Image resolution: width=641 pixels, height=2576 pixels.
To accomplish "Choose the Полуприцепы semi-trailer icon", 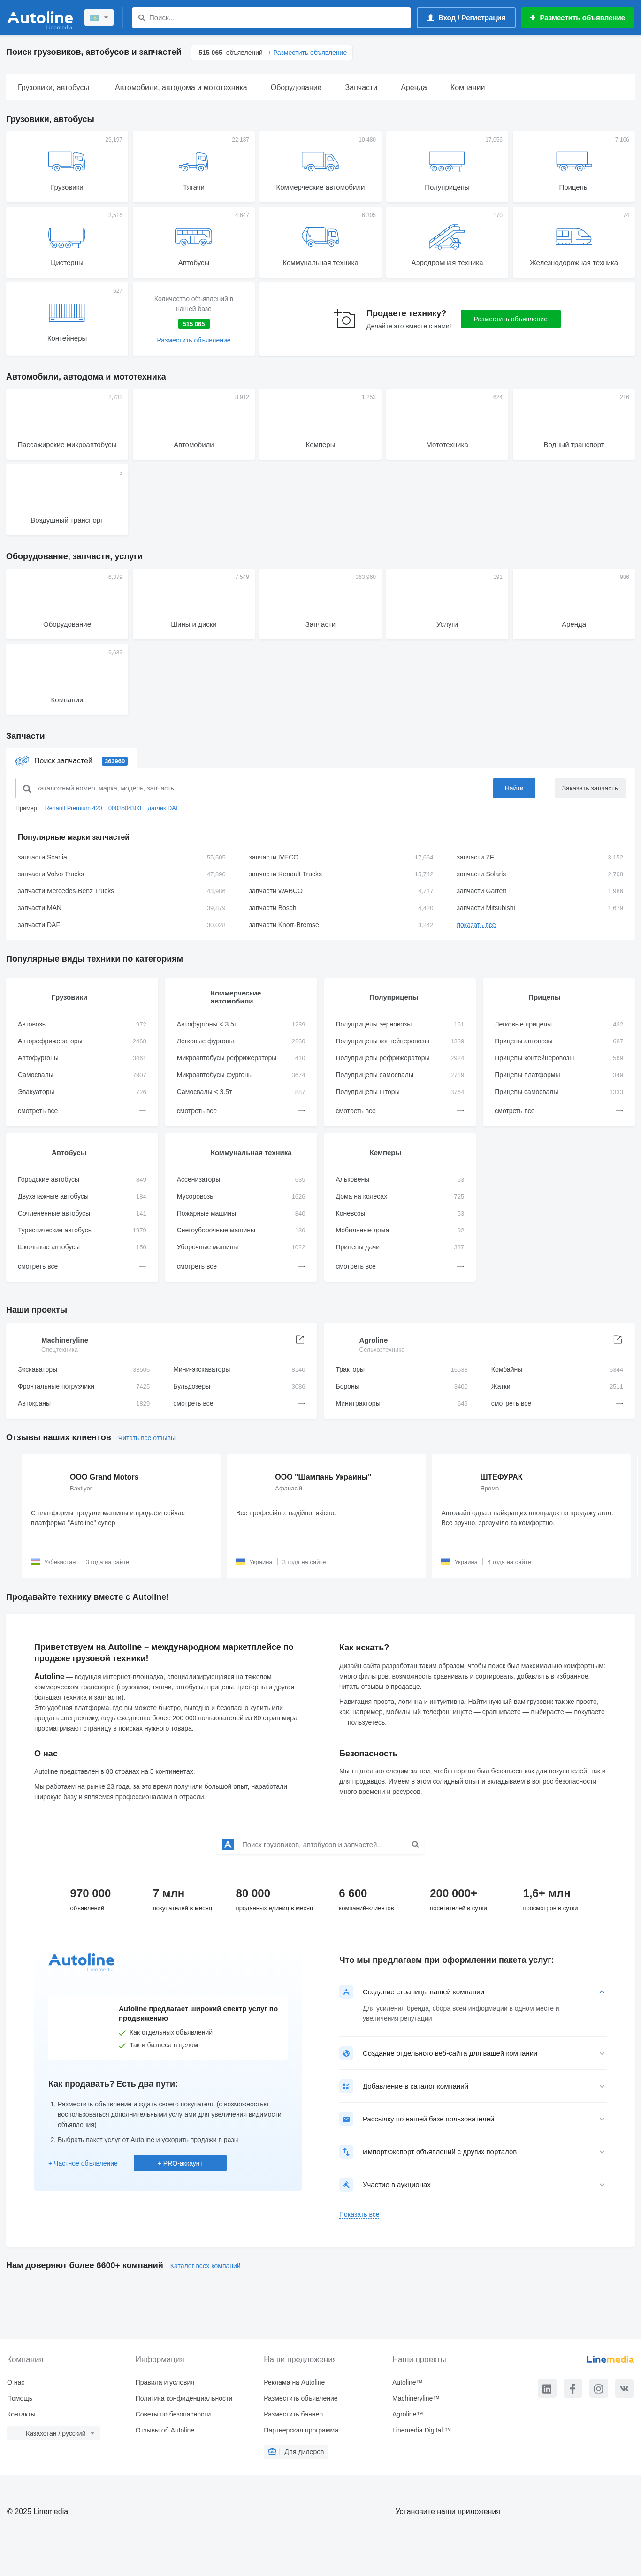I will coord(447,160).
